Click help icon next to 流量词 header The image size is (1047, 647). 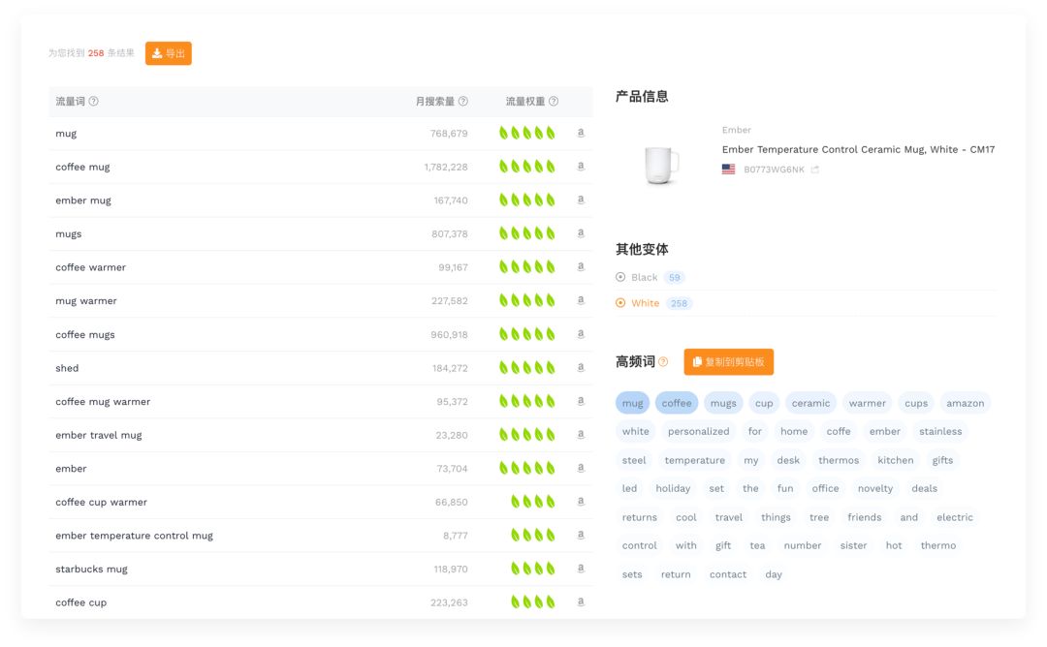tap(94, 102)
